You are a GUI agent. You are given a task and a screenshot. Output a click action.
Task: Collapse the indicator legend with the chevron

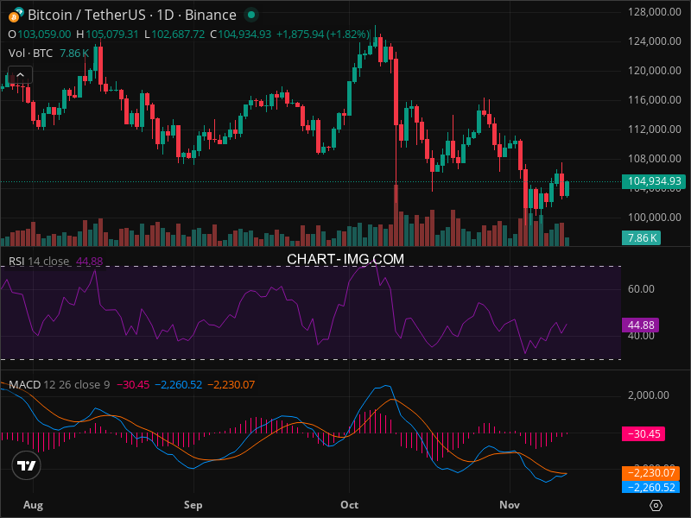coord(20,74)
